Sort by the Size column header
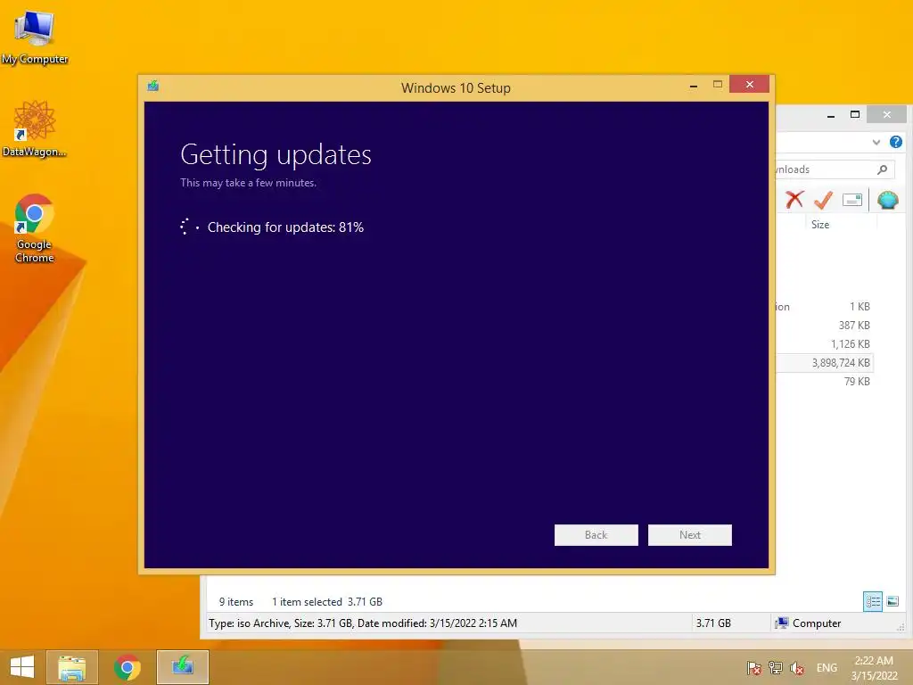 pyautogui.click(x=820, y=224)
